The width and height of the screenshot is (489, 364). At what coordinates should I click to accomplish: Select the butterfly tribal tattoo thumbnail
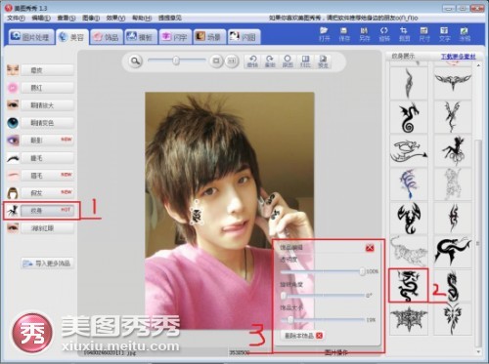pos(453,319)
